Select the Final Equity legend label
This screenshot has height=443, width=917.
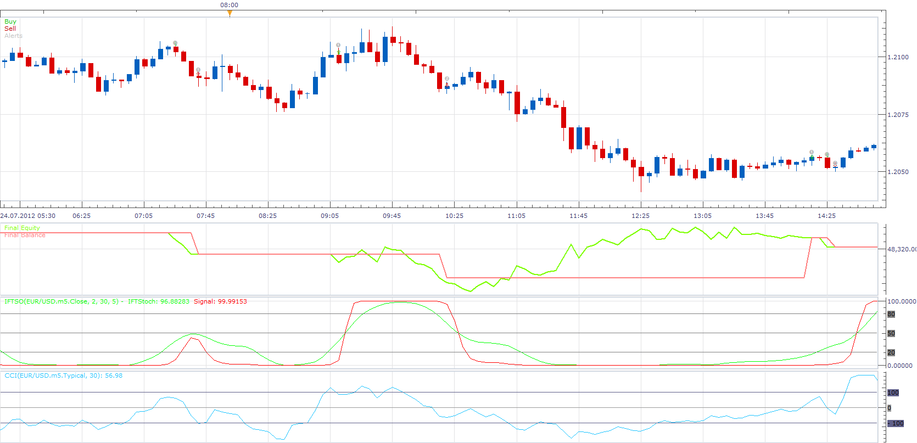[22, 228]
